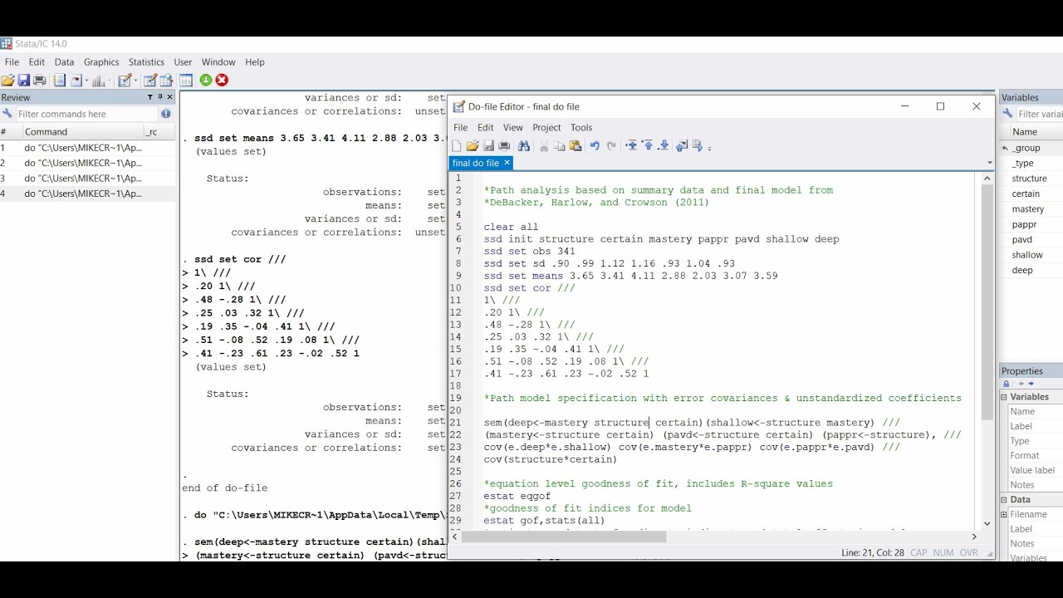This screenshot has width=1063, height=598.
Task: Copy icon in Do-file Editor toolbar
Action: pos(559,145)
